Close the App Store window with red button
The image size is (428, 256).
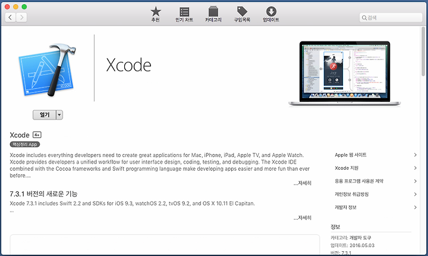tap(7, 7)
